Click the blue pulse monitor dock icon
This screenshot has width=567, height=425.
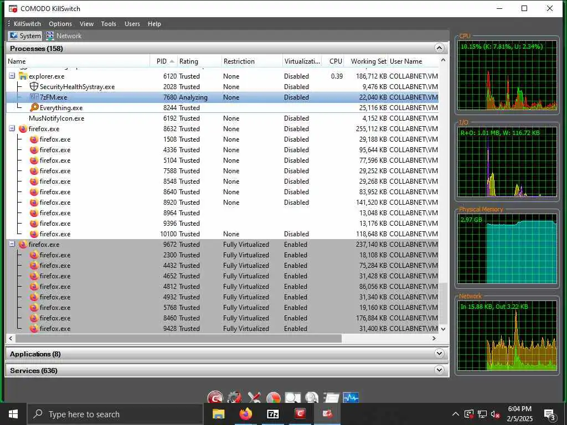tap(350, 397)
